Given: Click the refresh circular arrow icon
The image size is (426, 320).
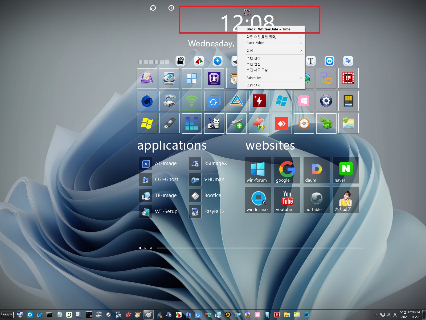Looking at the screenshot, I should tap(153, 8).
